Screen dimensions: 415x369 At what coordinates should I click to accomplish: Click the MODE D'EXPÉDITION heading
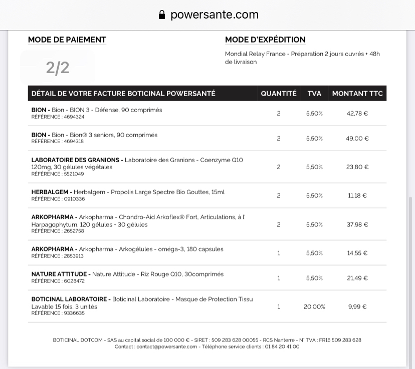(265, 40)
